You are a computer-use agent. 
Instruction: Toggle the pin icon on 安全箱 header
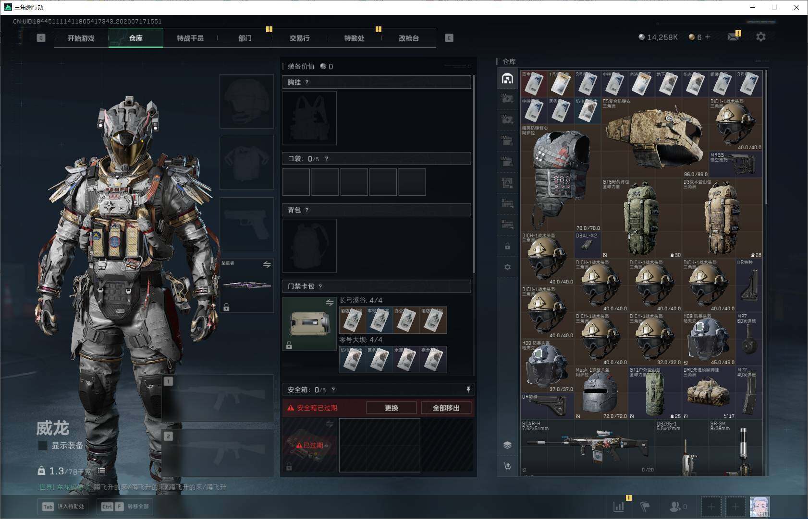468,389
